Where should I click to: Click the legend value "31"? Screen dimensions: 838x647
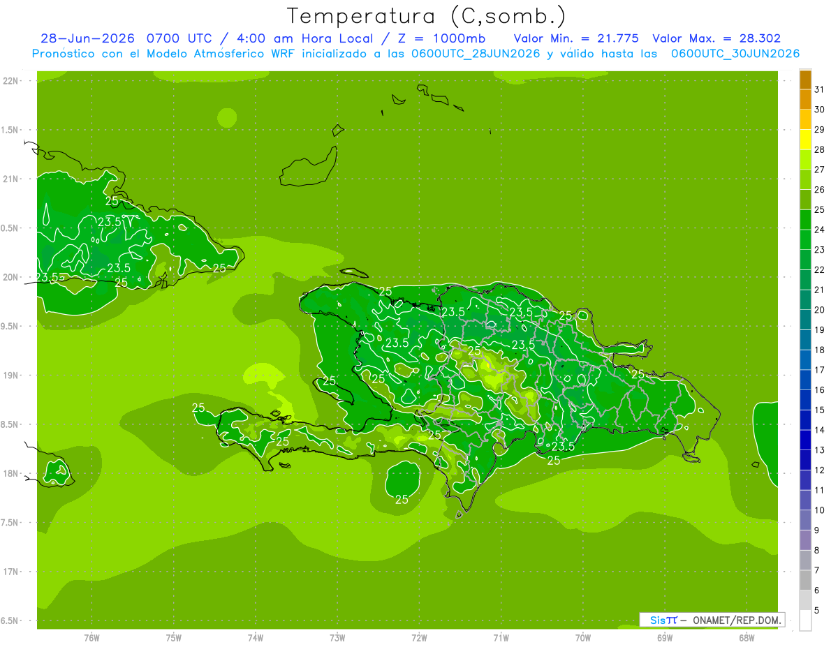pyautogui.click(x=820, y=89)
